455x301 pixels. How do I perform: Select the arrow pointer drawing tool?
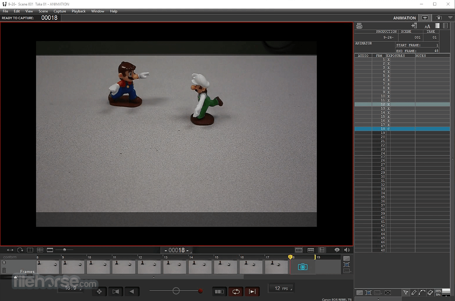click(x=405, y=292)
